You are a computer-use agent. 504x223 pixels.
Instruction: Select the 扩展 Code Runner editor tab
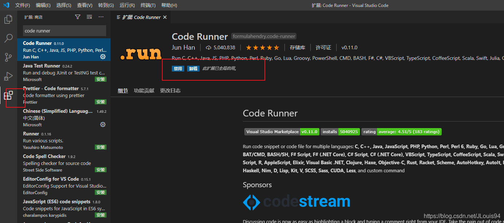tap(141, 17)
